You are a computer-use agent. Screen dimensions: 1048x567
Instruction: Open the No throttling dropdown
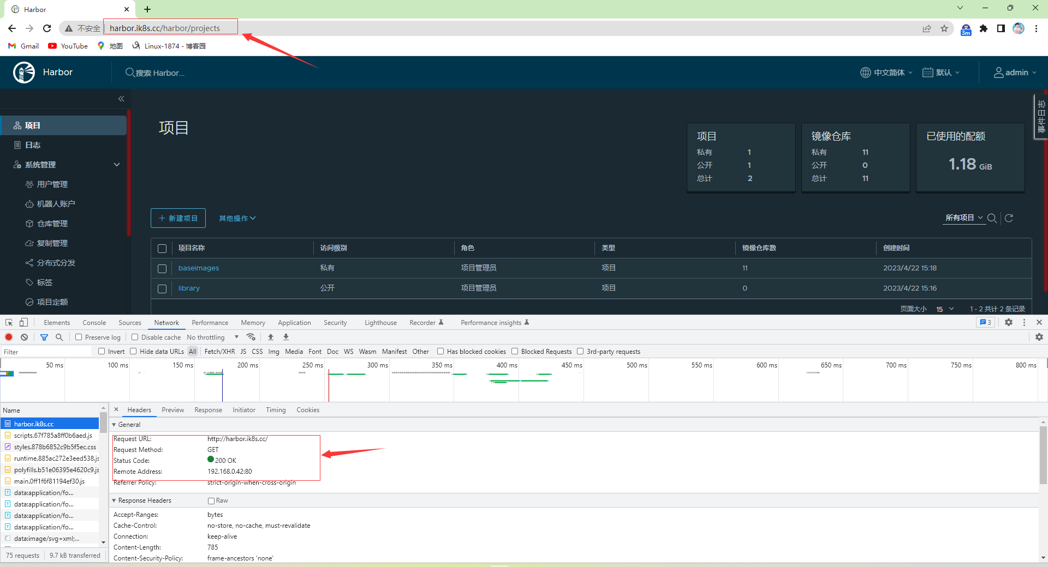coord(213,337)
